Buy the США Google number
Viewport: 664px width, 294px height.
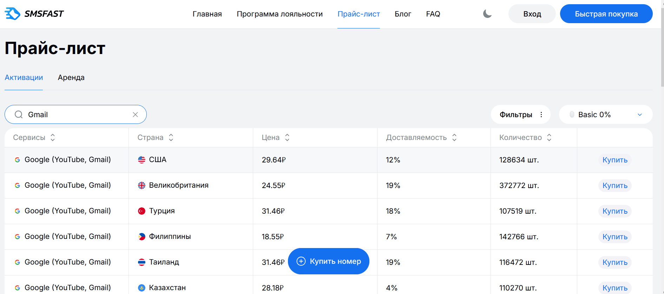point(615,160)
